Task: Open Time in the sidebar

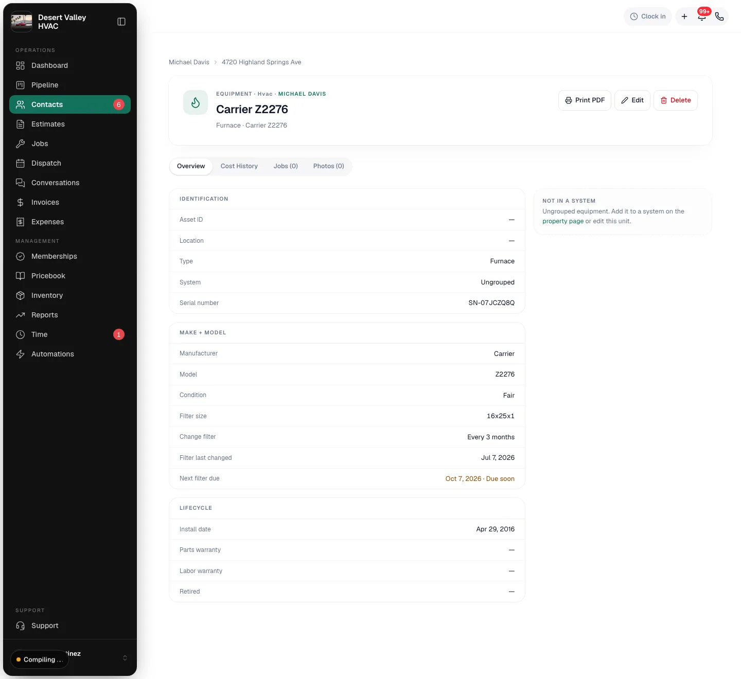Action: click(x=70, y=334)
